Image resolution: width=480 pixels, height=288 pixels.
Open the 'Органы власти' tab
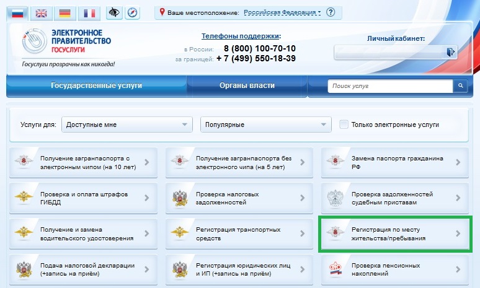tap(247, 86)
